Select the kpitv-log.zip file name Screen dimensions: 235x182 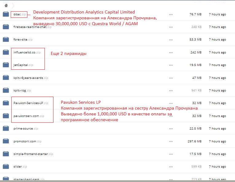(x=22, y=91)
